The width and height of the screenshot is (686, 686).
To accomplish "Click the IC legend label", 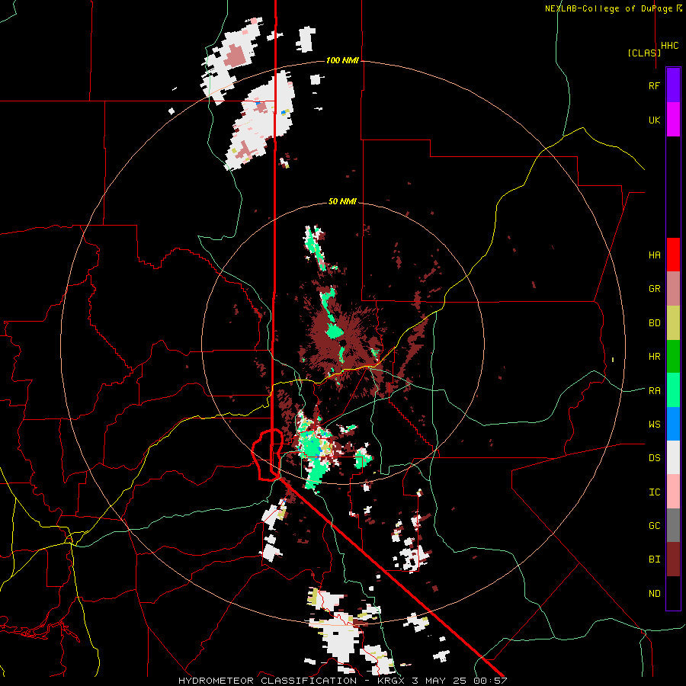I will coord(654,492).
